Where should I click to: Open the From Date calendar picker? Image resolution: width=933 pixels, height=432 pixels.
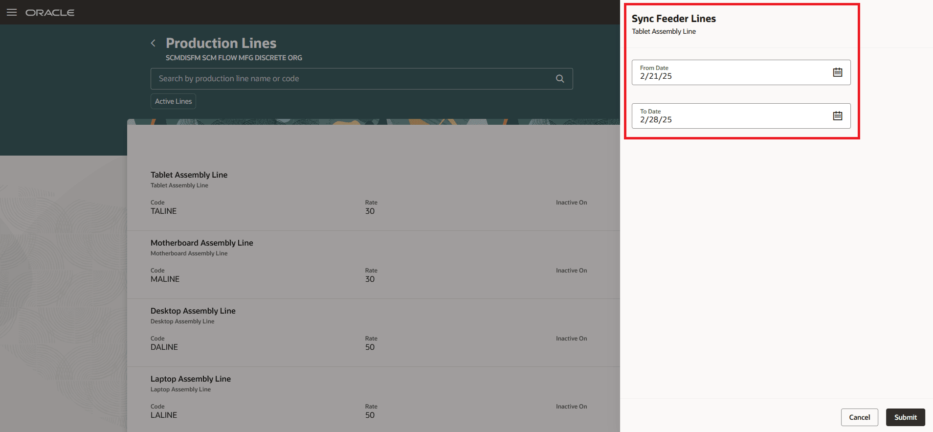click(838, 72)
